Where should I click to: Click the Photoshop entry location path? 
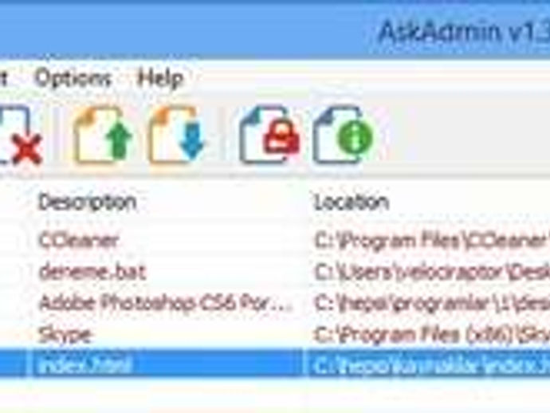[431, 304]
